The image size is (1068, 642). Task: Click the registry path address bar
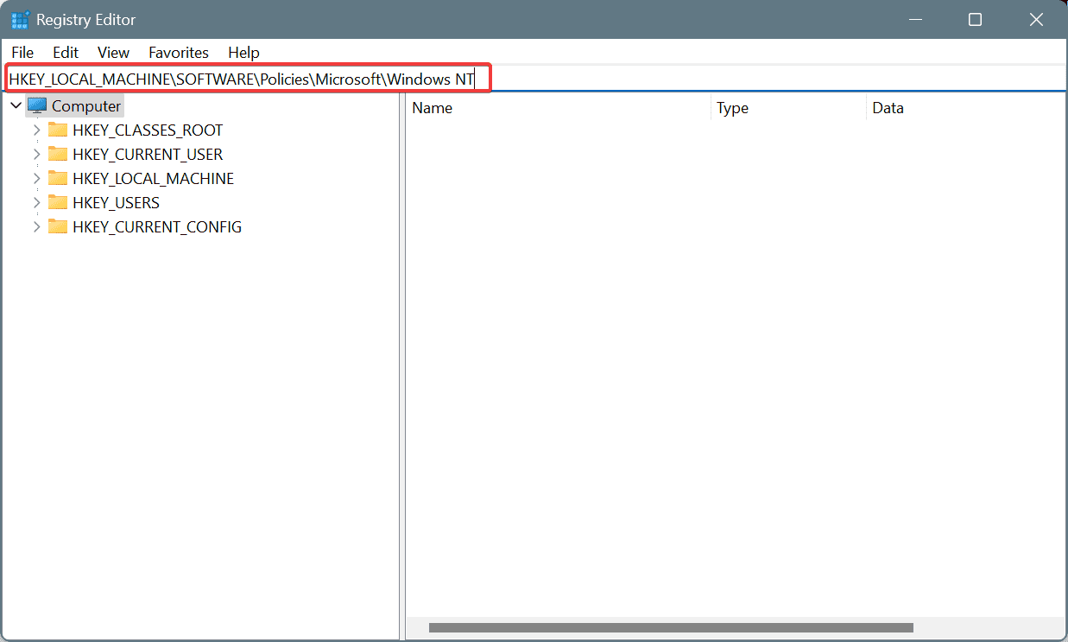(x=535, y=79)
